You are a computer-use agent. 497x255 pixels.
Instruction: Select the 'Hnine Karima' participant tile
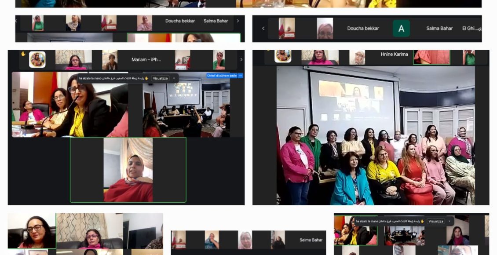pyautogui.click(x=394, y=55)
